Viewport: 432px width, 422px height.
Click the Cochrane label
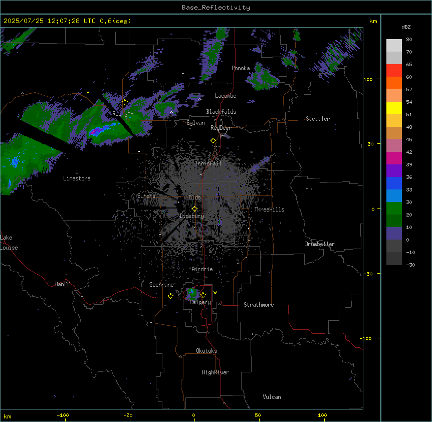click(x=161, y=285)
